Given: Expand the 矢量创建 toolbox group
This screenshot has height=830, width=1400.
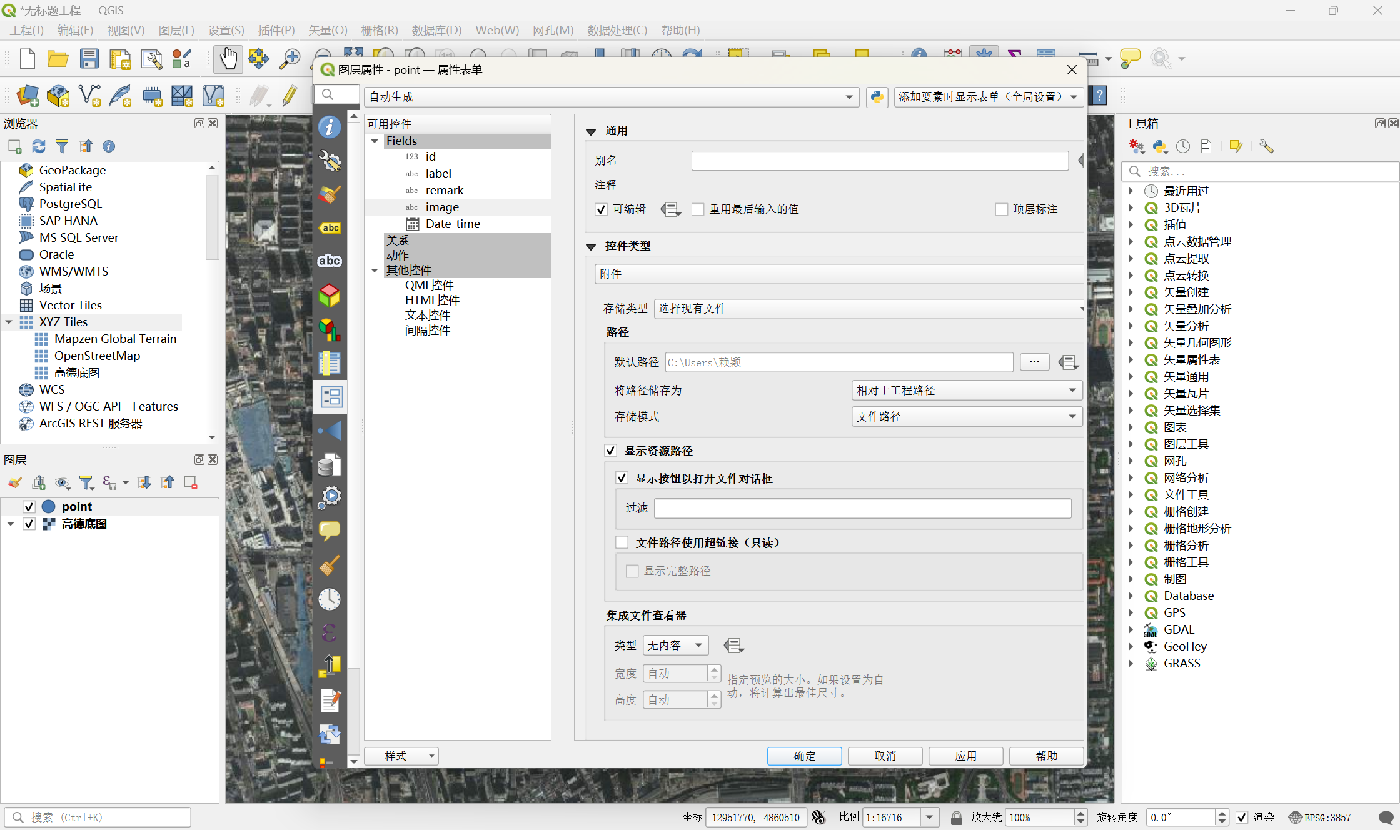Looking at the screenshot, I should pyautogui.click(x=1131, y=292).
